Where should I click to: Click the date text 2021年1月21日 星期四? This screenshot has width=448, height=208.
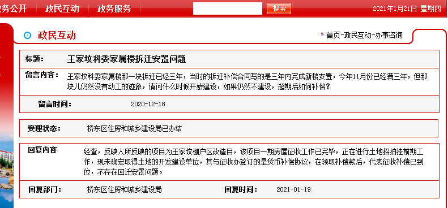[x=407, y=8]
